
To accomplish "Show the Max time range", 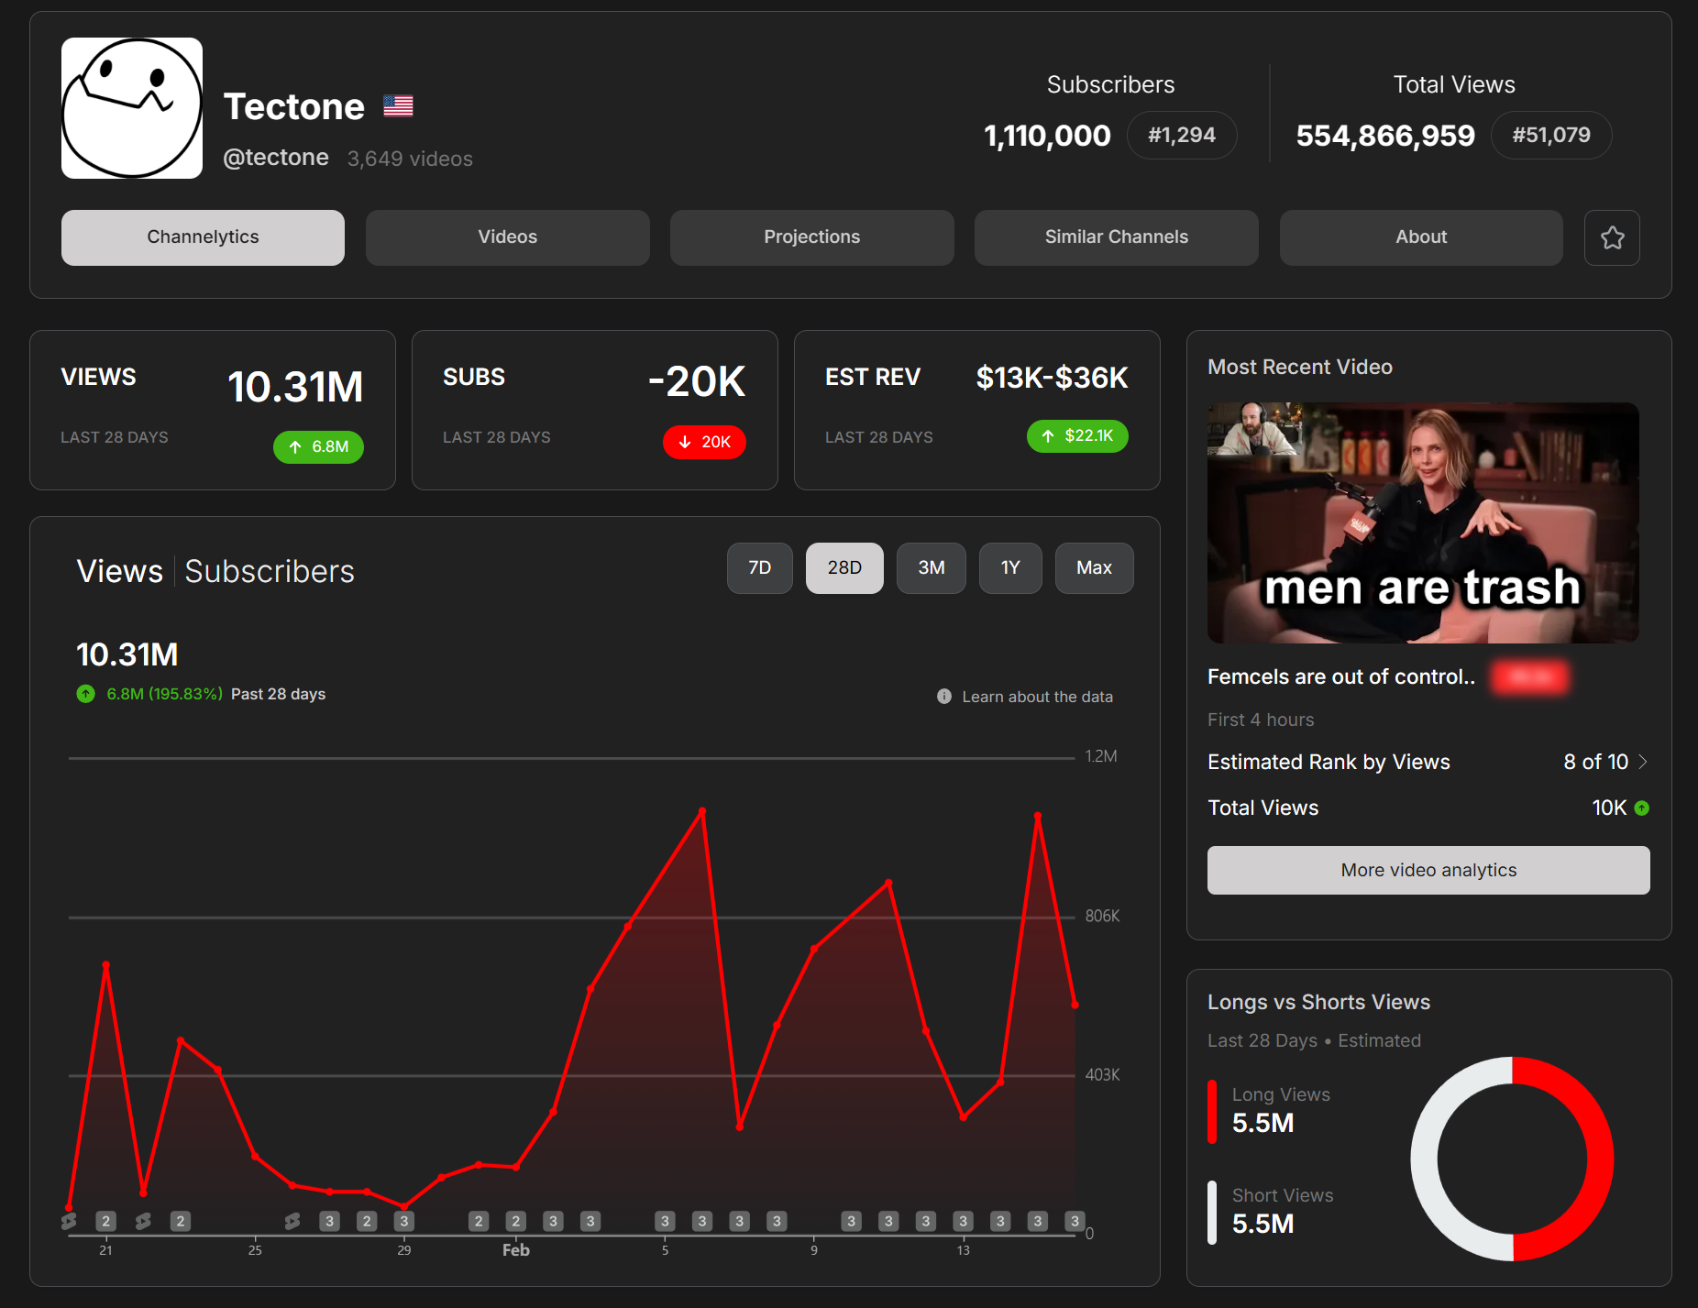I will tap(1094, 568).
